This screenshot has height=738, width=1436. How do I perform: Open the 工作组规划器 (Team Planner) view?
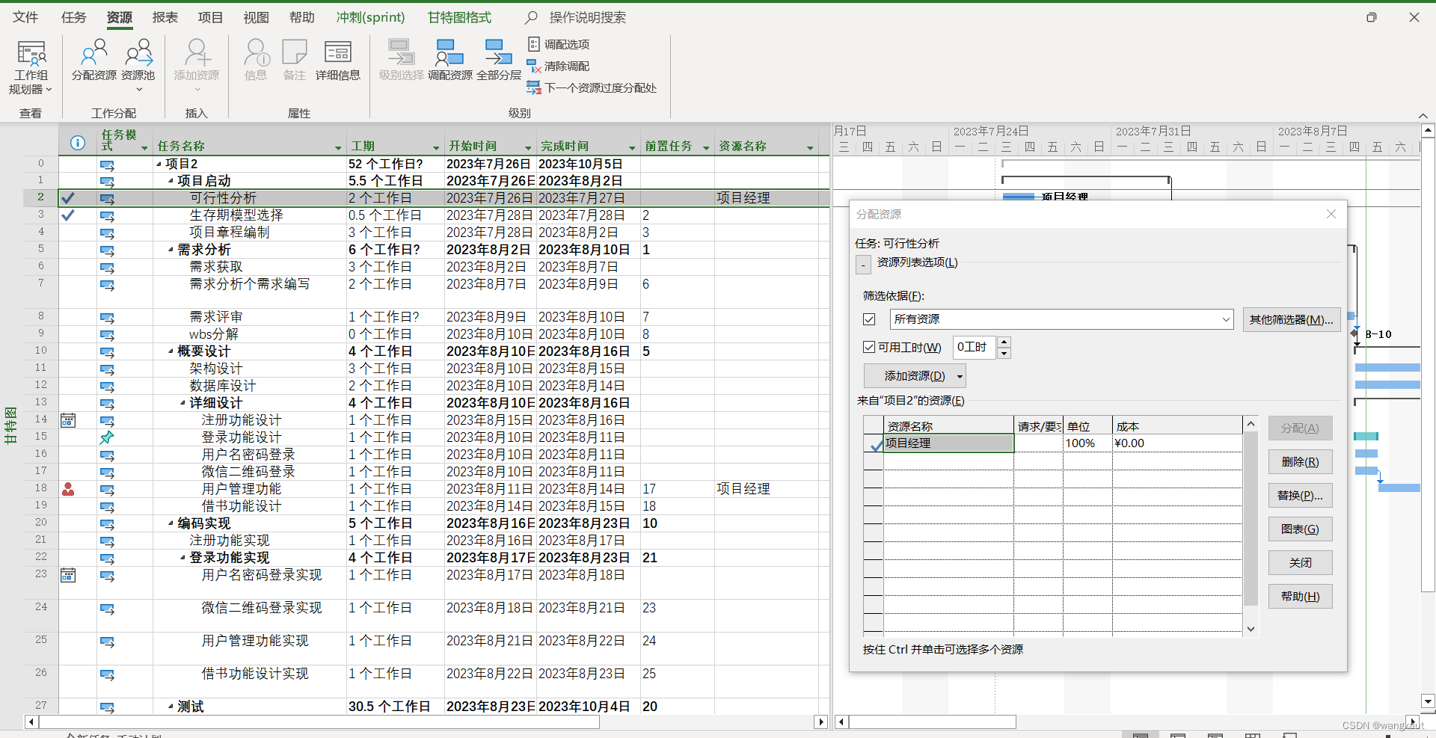coord(31,67)
